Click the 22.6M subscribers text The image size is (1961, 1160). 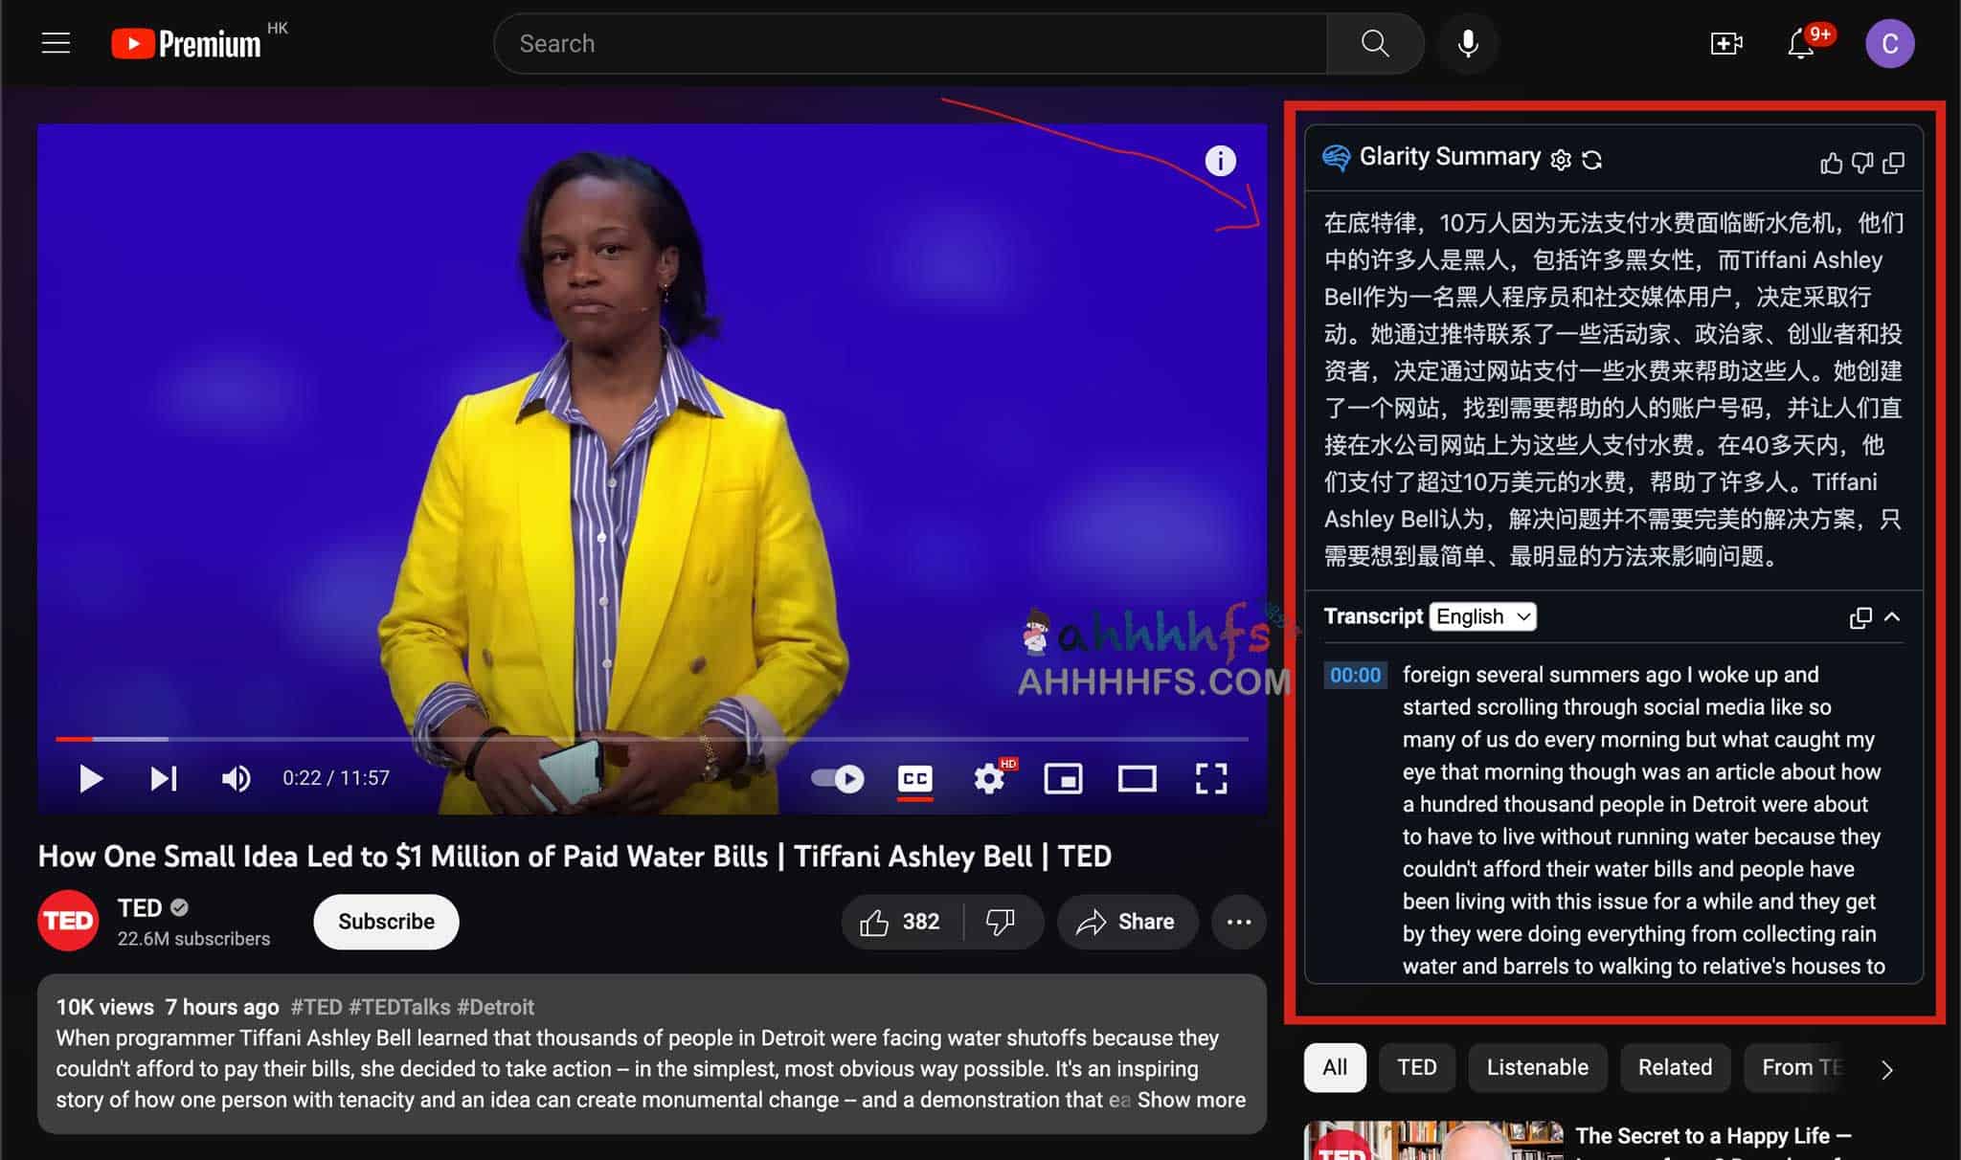(x=193, y=939)
